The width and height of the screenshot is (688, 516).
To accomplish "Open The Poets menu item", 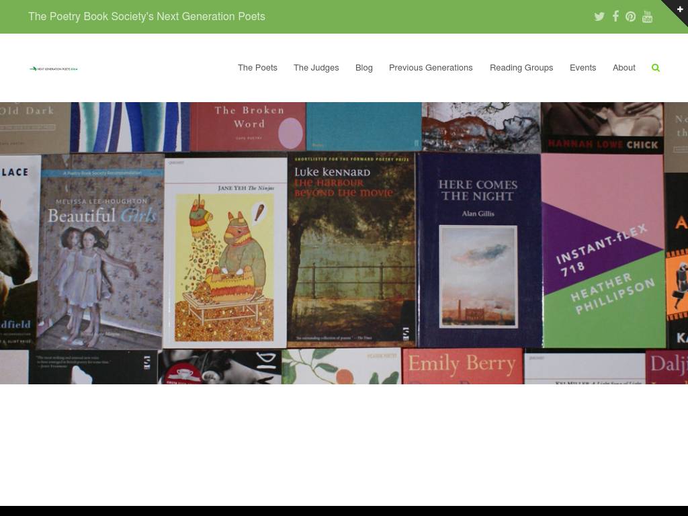I will (257, 68).
